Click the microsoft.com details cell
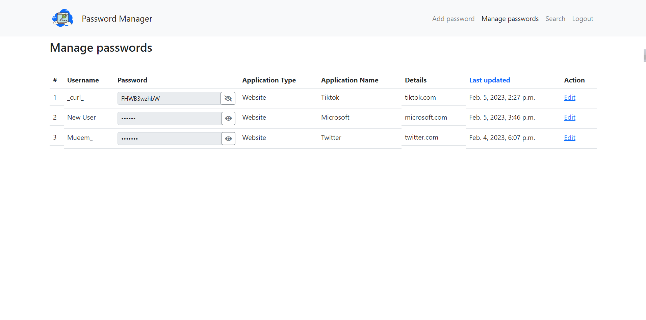 [x=426, y=117]
